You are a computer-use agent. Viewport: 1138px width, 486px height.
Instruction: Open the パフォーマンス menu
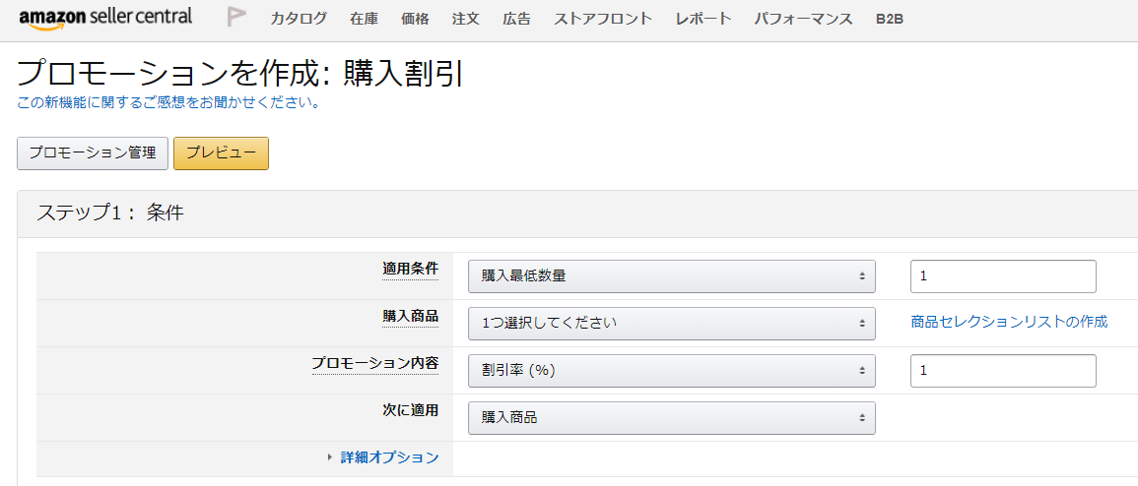[x=803, y=19]
